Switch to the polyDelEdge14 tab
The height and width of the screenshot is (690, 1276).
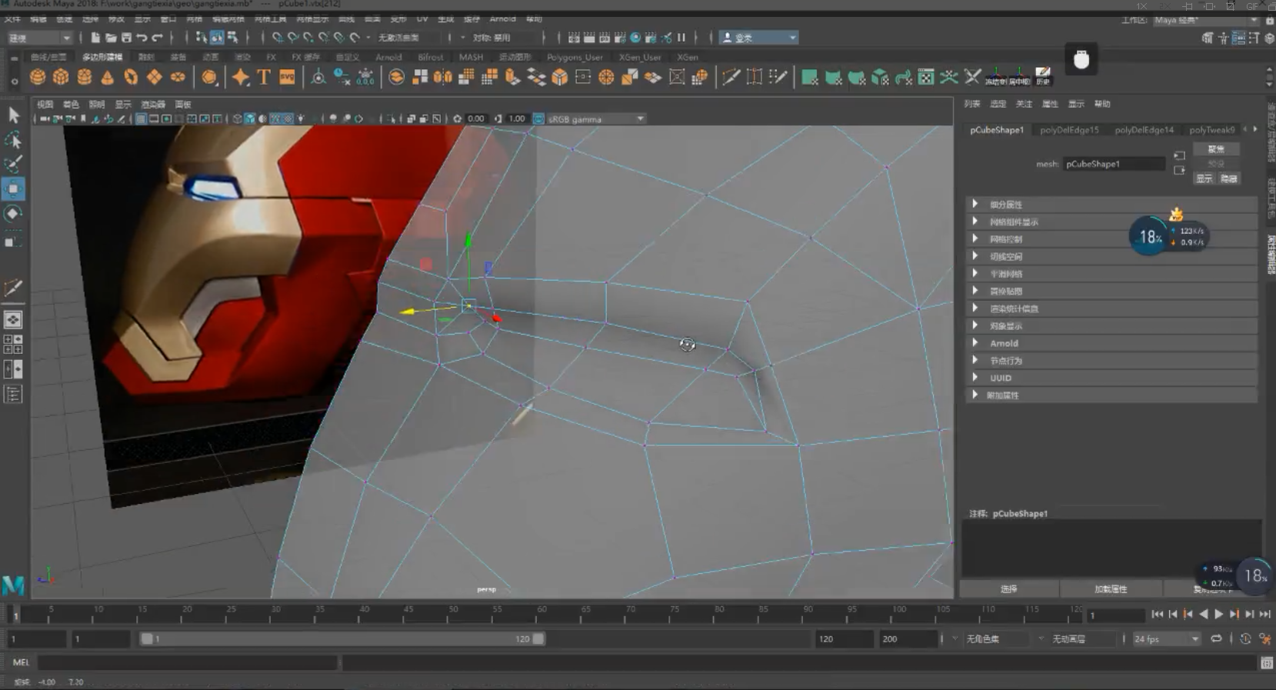click(1144, 130)
